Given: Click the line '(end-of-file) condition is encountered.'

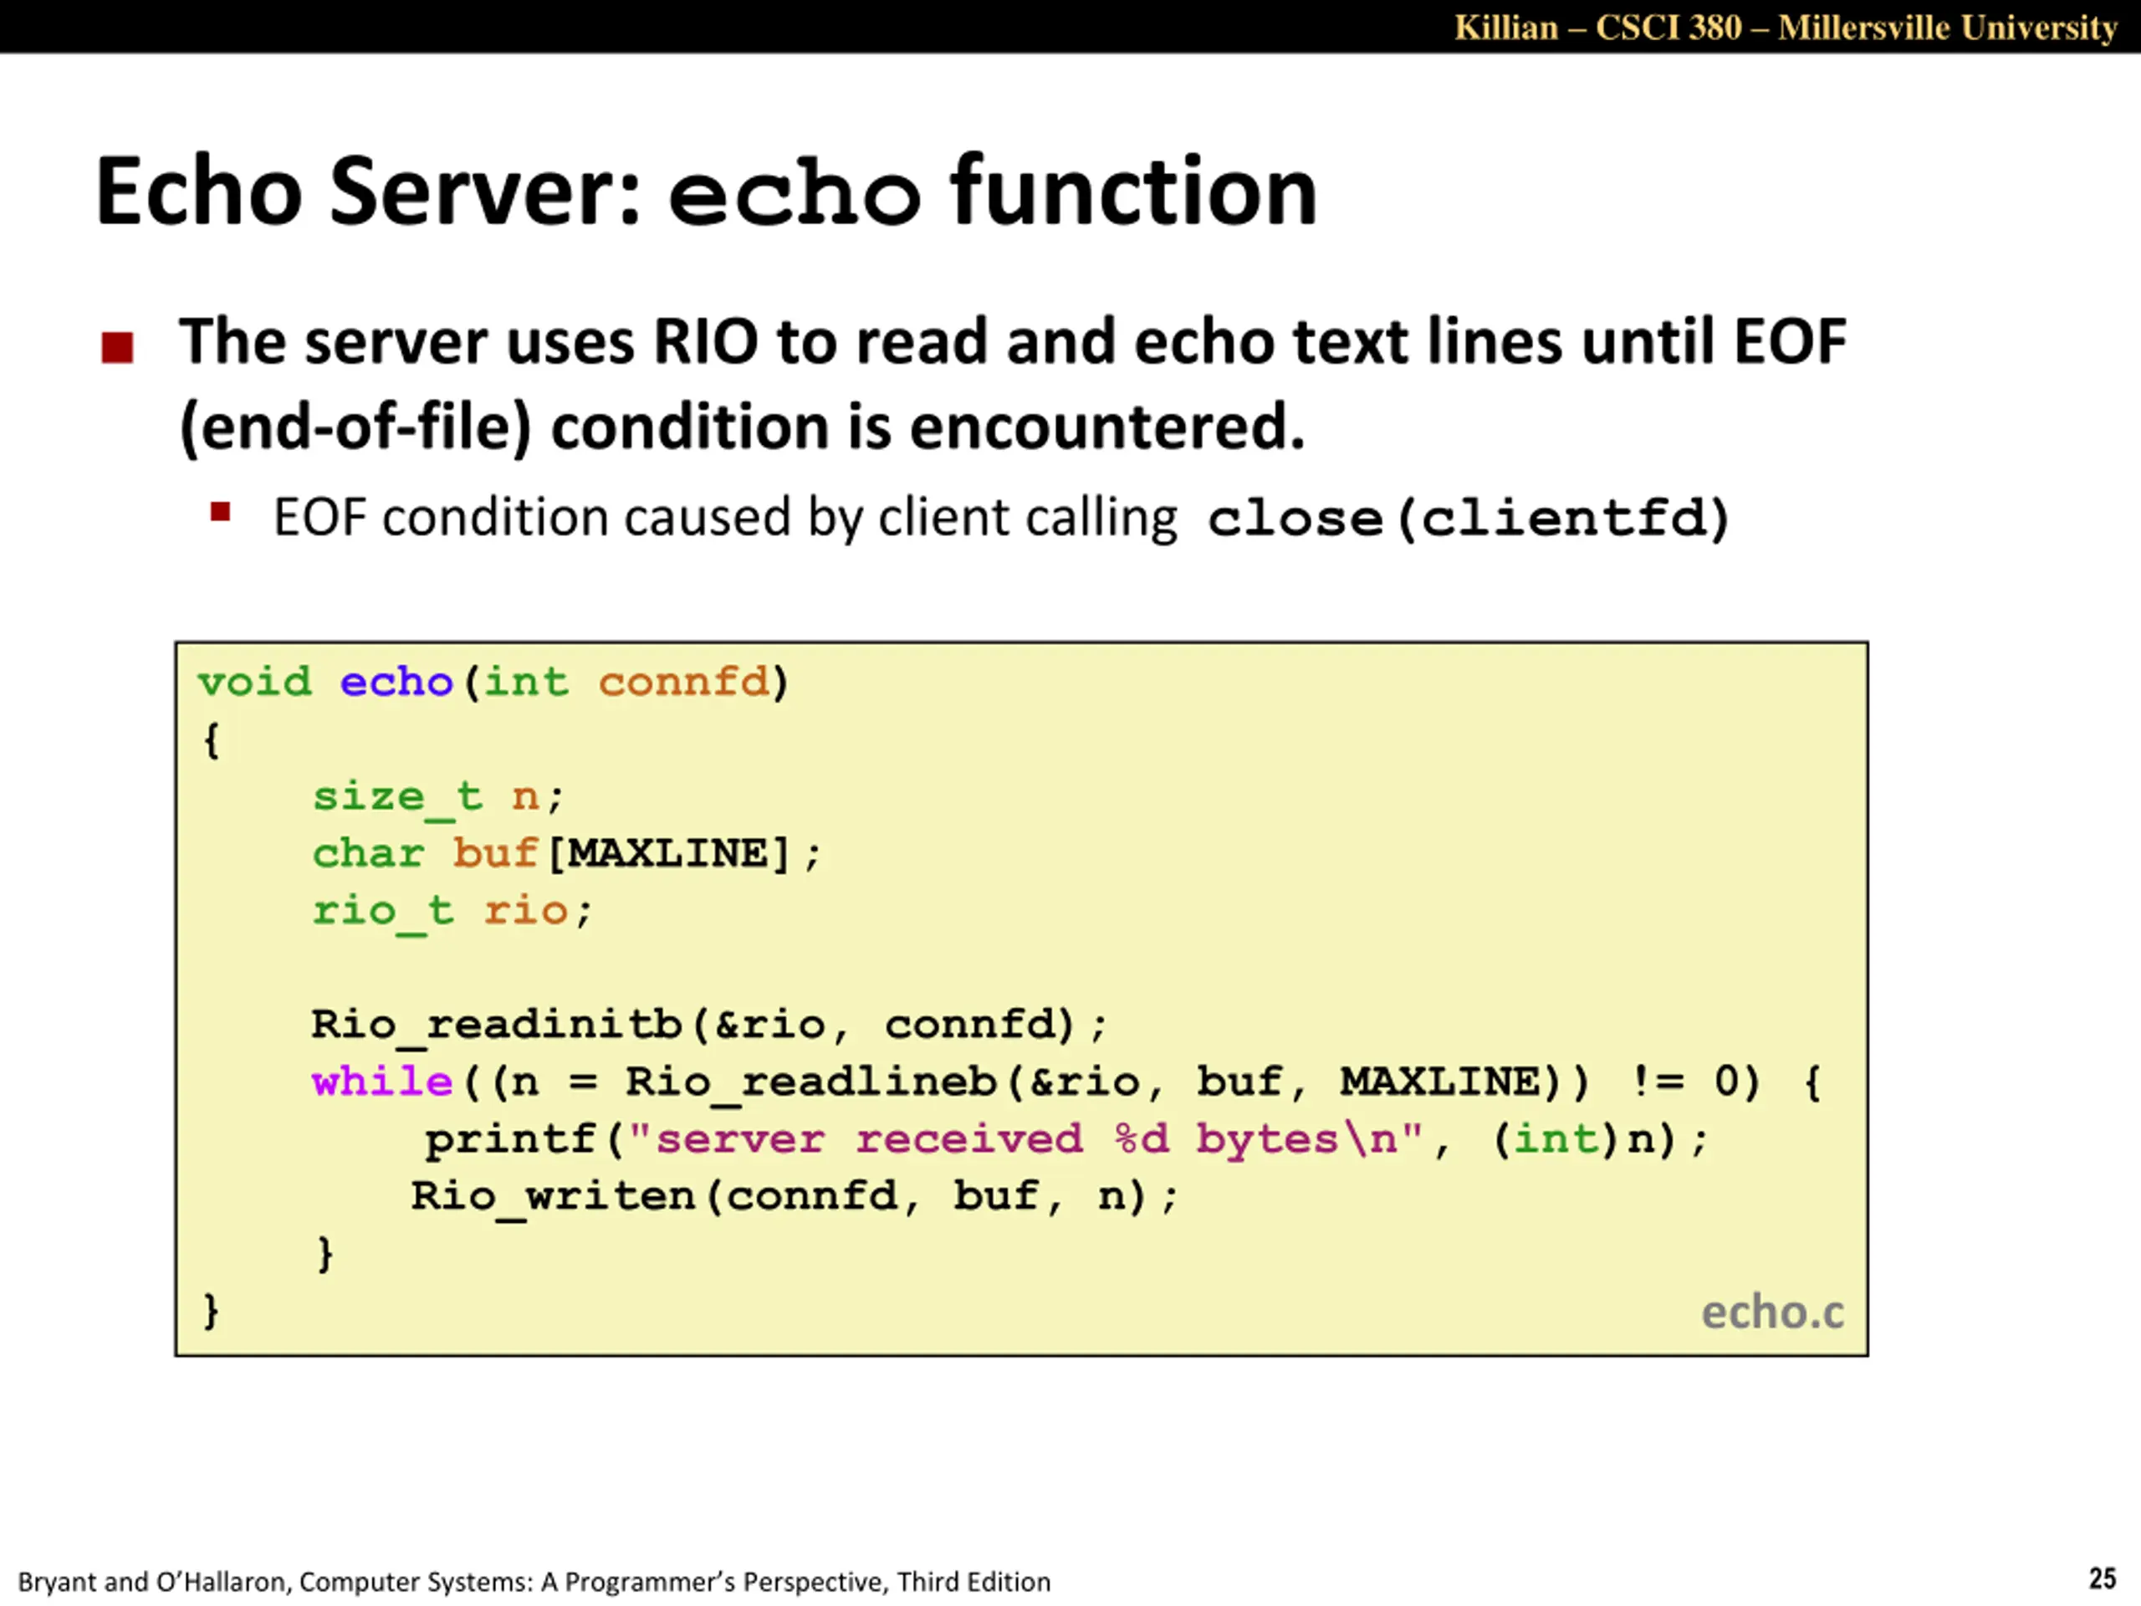Looking at the screenshot, I should click(x=743, y=427).
